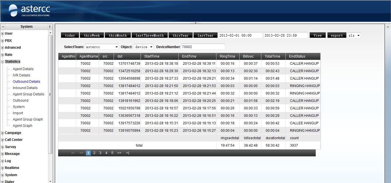Go to the previous results page
This screenshot has width=391, height=183.
(81, 153)
